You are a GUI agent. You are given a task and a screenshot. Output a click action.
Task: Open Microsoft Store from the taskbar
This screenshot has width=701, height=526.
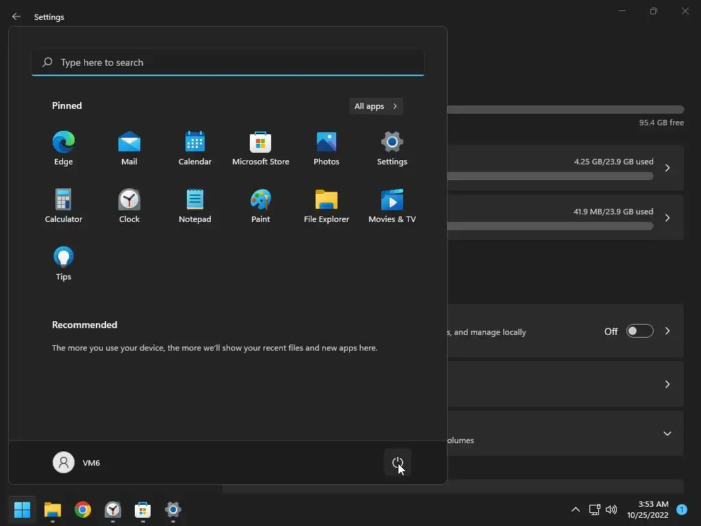142,510
